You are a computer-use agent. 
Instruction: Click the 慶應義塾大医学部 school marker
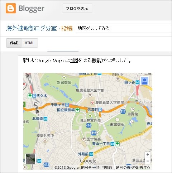pos(90,95)
